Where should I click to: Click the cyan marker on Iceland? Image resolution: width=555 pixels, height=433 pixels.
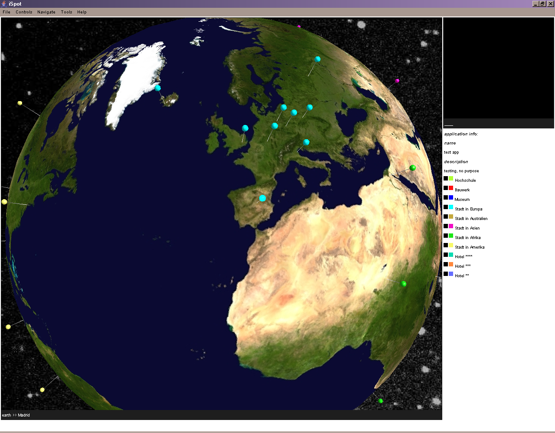click(x=158, y=88)
